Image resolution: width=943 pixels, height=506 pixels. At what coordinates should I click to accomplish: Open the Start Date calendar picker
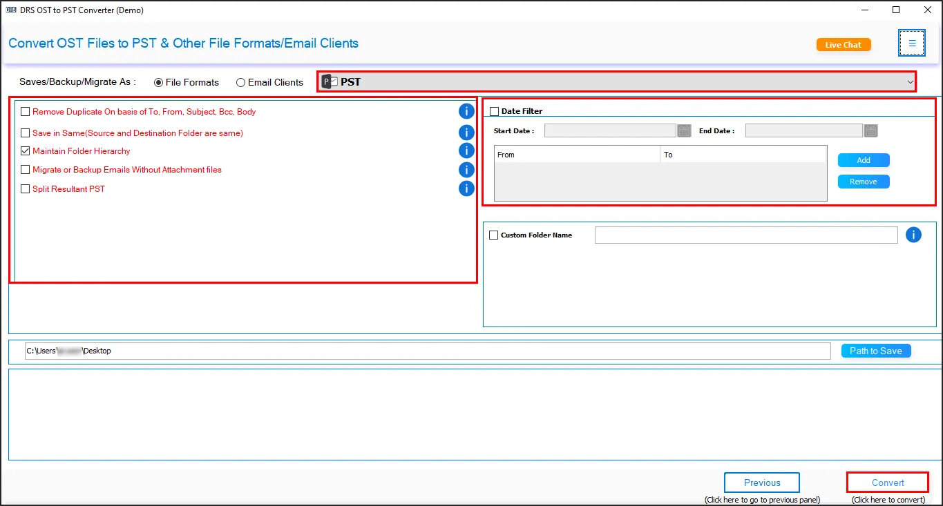click(684, 130)
